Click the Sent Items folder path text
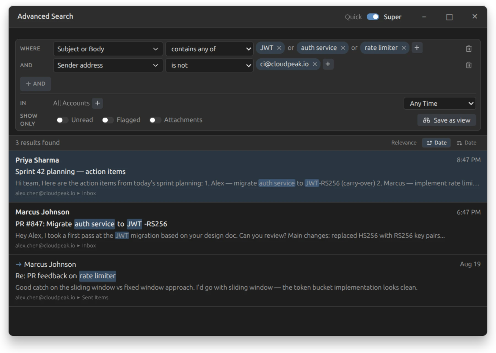 (95, 297)
